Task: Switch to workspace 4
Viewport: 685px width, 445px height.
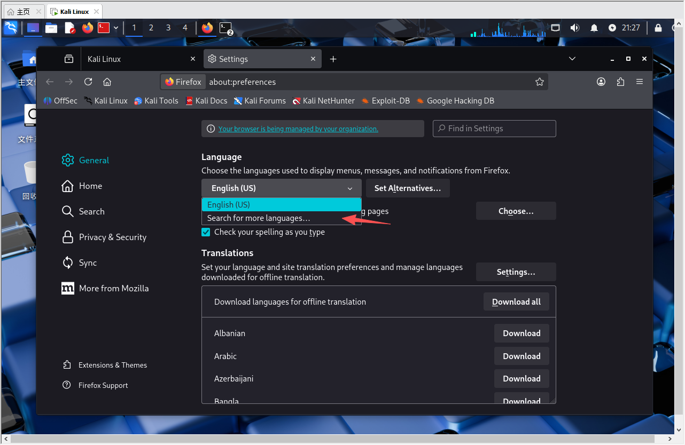Action: tap(185, 28)
